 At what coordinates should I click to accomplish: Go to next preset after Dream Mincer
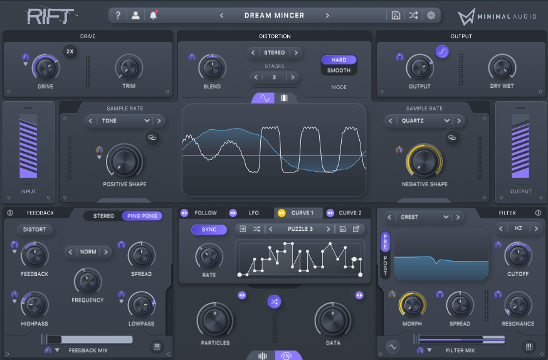point(327,16)
